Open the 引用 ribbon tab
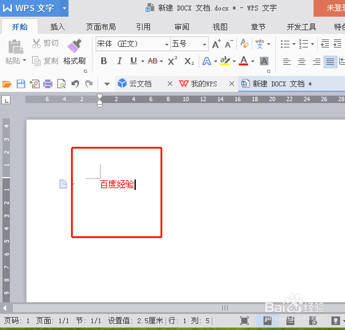This screenshot has width=345, height=330. click(143, 27)
